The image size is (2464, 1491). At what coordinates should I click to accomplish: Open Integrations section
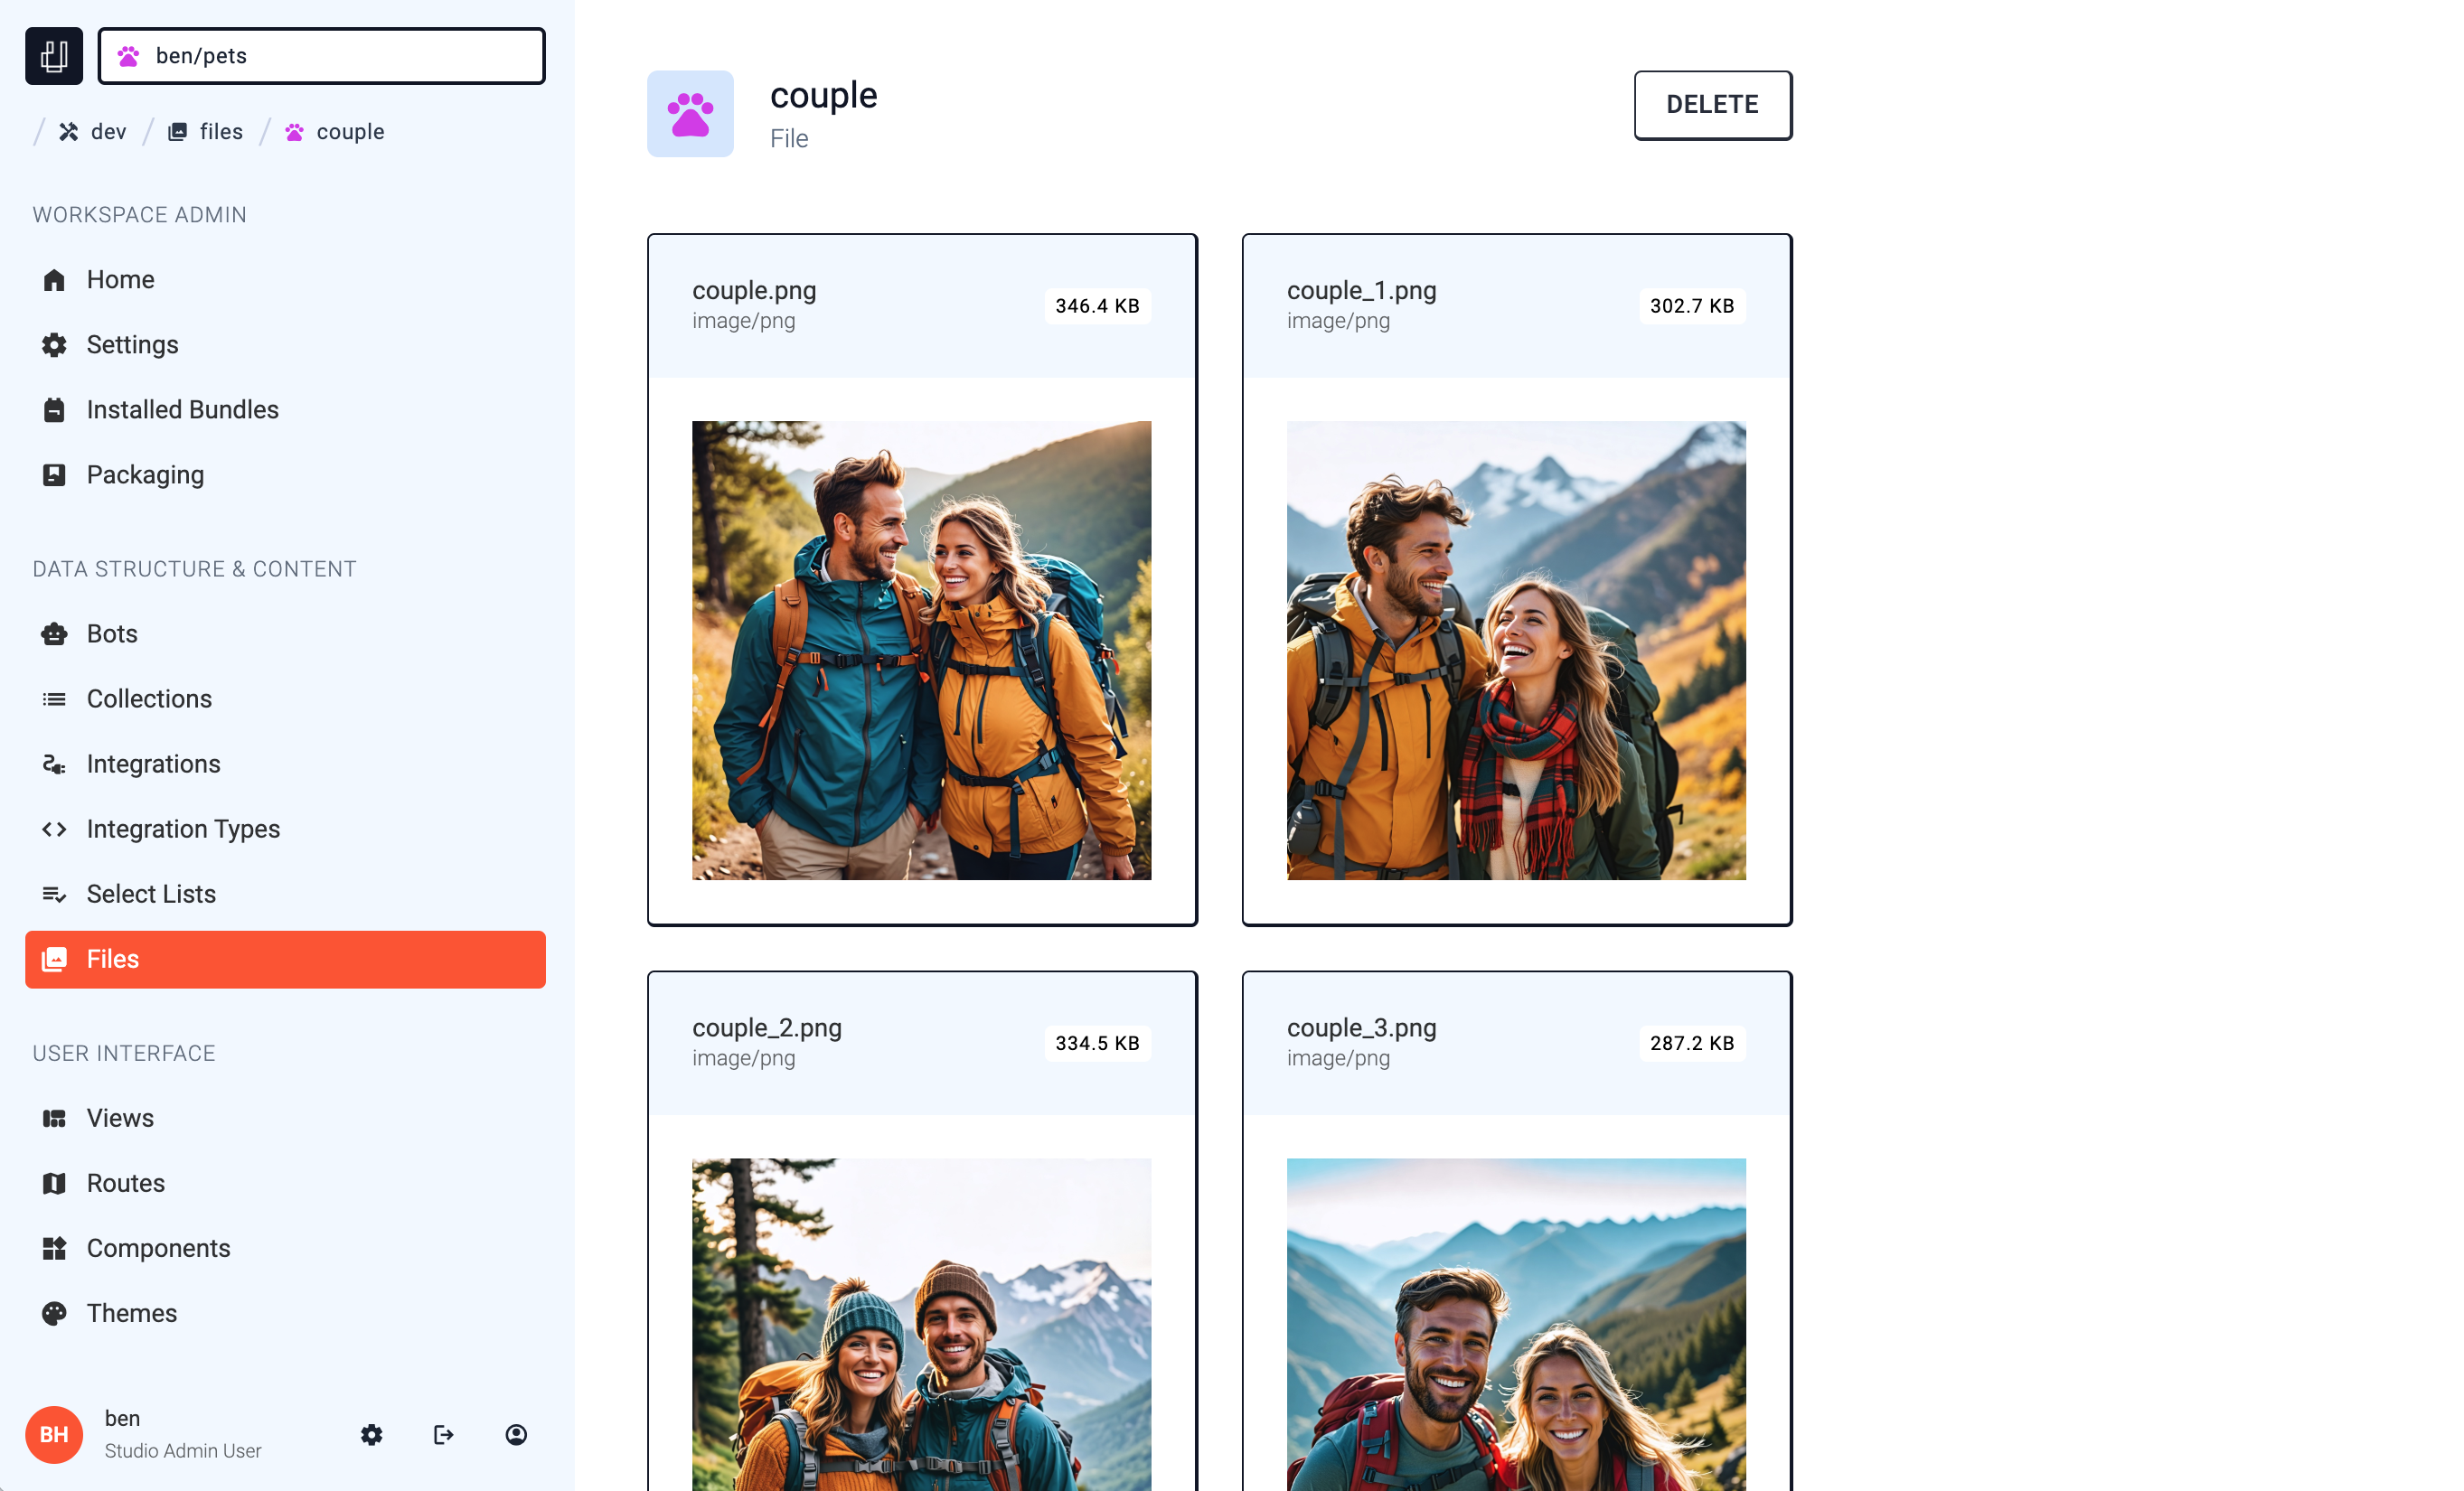[x=285, y=764]
